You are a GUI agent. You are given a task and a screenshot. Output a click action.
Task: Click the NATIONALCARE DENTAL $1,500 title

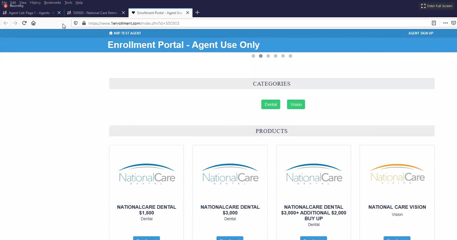click(147, 210)
